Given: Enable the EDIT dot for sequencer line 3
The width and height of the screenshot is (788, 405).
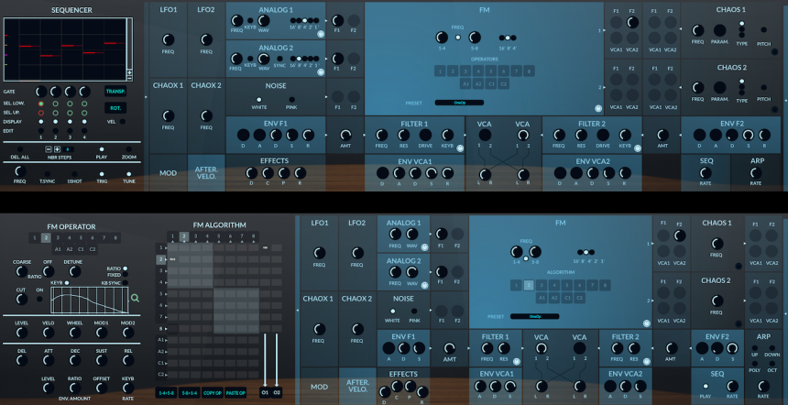Looking at the screenshot, I should coord(70,131).
